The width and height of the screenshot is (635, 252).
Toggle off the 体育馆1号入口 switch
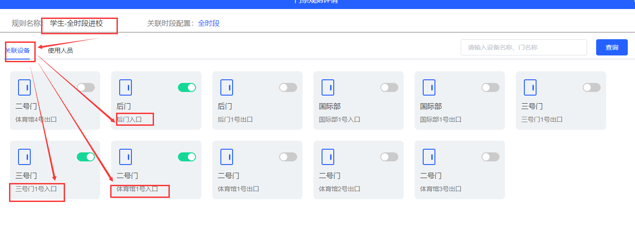coord(187,157)
